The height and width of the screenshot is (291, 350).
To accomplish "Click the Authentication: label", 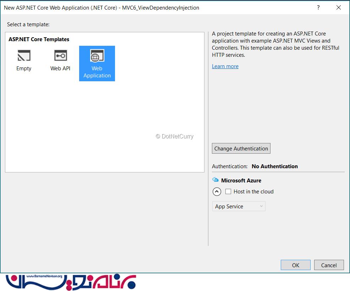I will [230, 166].
